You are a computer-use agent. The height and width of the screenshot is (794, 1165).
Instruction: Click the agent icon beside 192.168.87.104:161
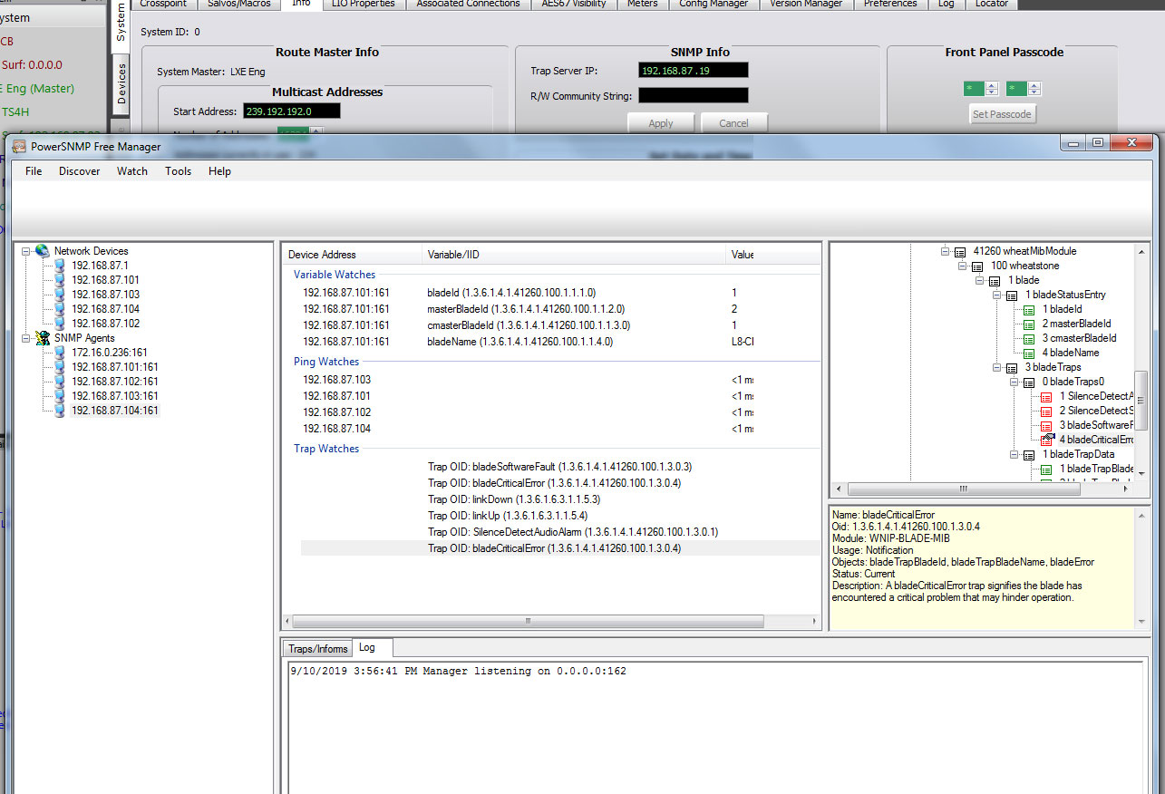[x=60, y=411]
